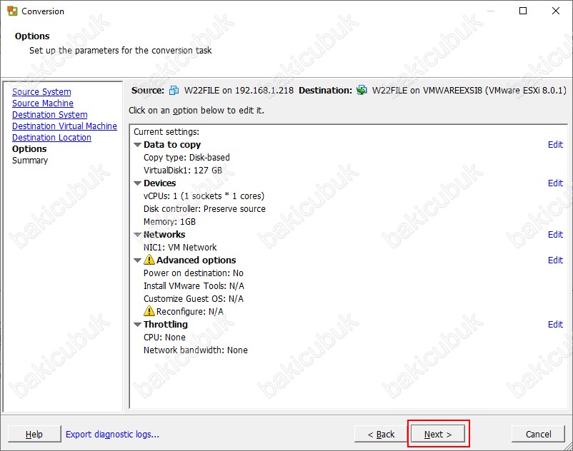Screen dimensions: 573x451
Task: Click the Help button
Action: click(x=34, y=434)
